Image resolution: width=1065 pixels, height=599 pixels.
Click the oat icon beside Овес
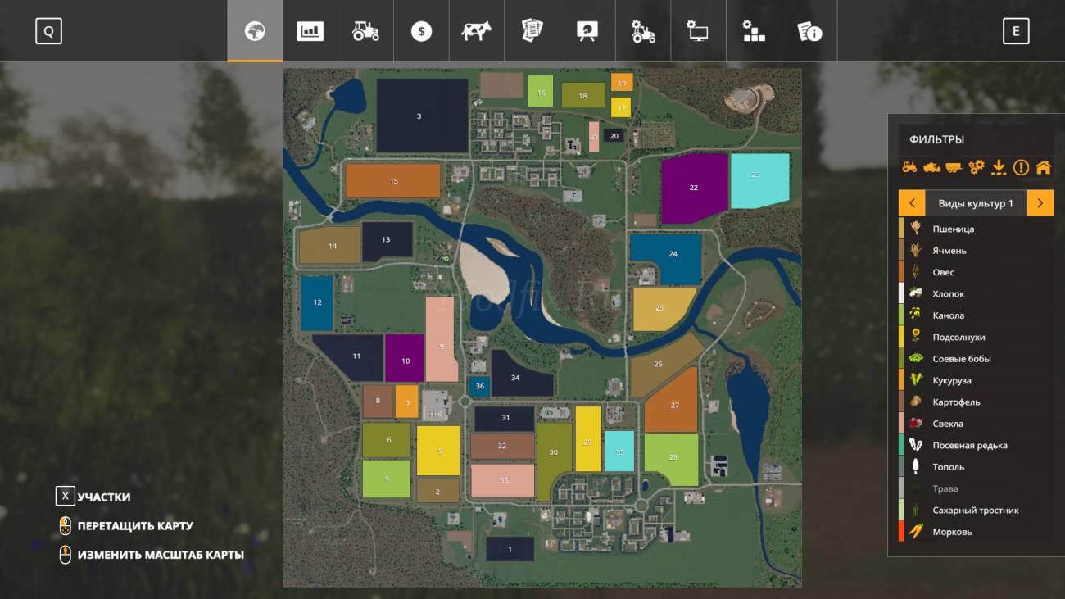pyautogui.click(x=916, y=272)
